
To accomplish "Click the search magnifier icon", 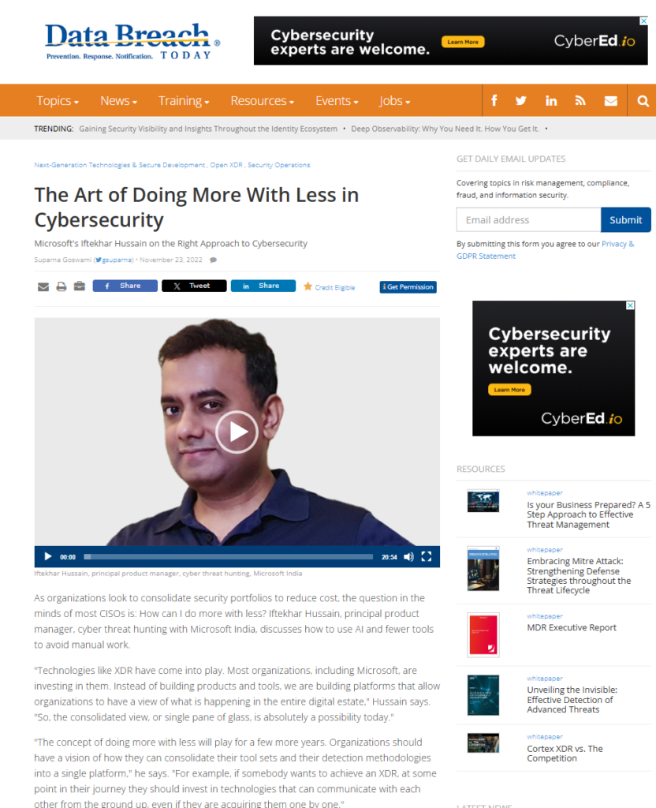I will tap(643, 101).
